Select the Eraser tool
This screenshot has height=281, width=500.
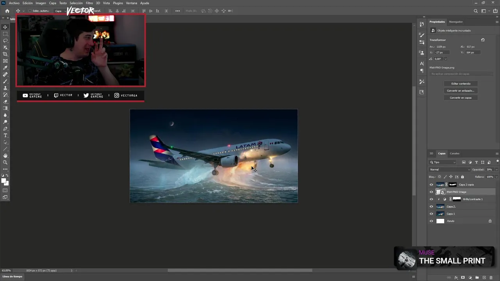tap(5, 101)
